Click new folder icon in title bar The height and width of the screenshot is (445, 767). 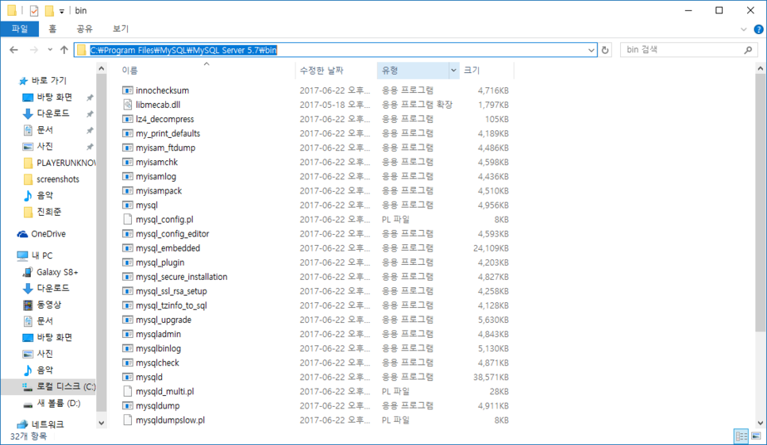tap(49, 10)
